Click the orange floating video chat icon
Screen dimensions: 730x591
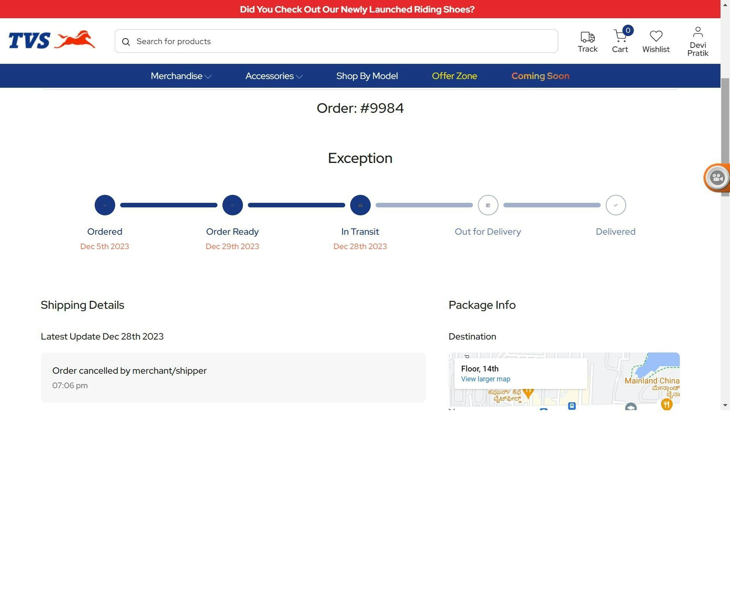coord(717,178)
